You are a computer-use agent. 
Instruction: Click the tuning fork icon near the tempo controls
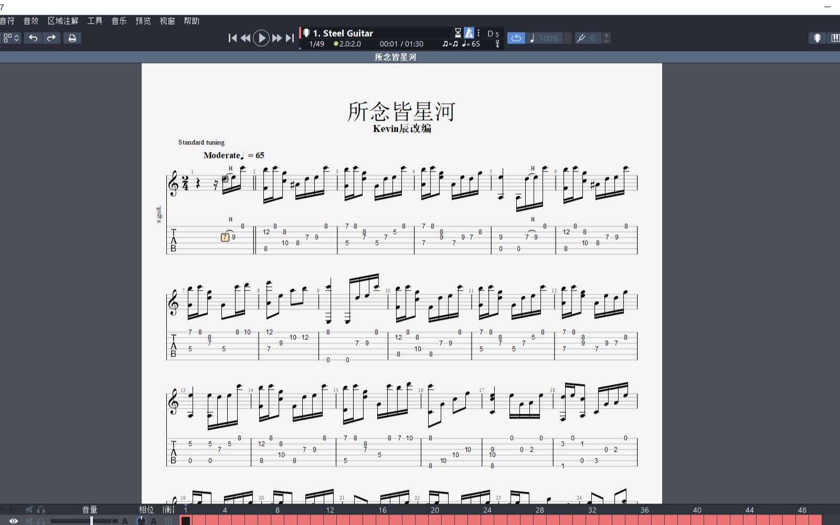[x=582, y=38]
